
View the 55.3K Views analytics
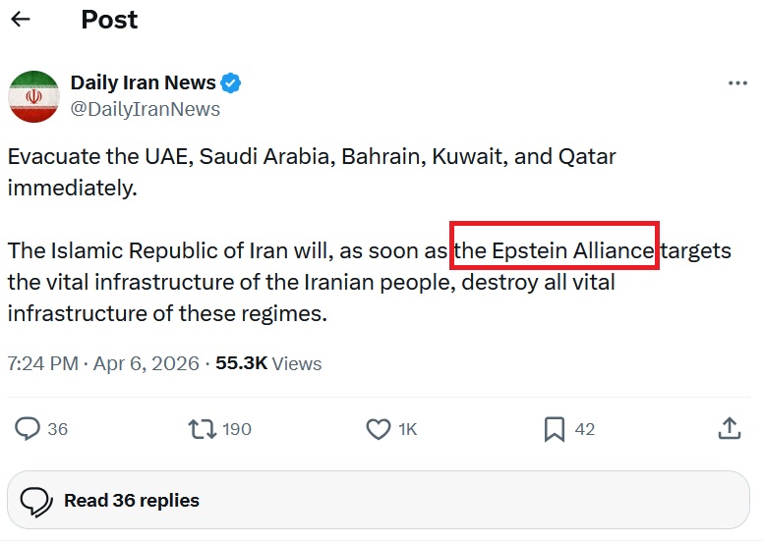click(x=268, y=363)
